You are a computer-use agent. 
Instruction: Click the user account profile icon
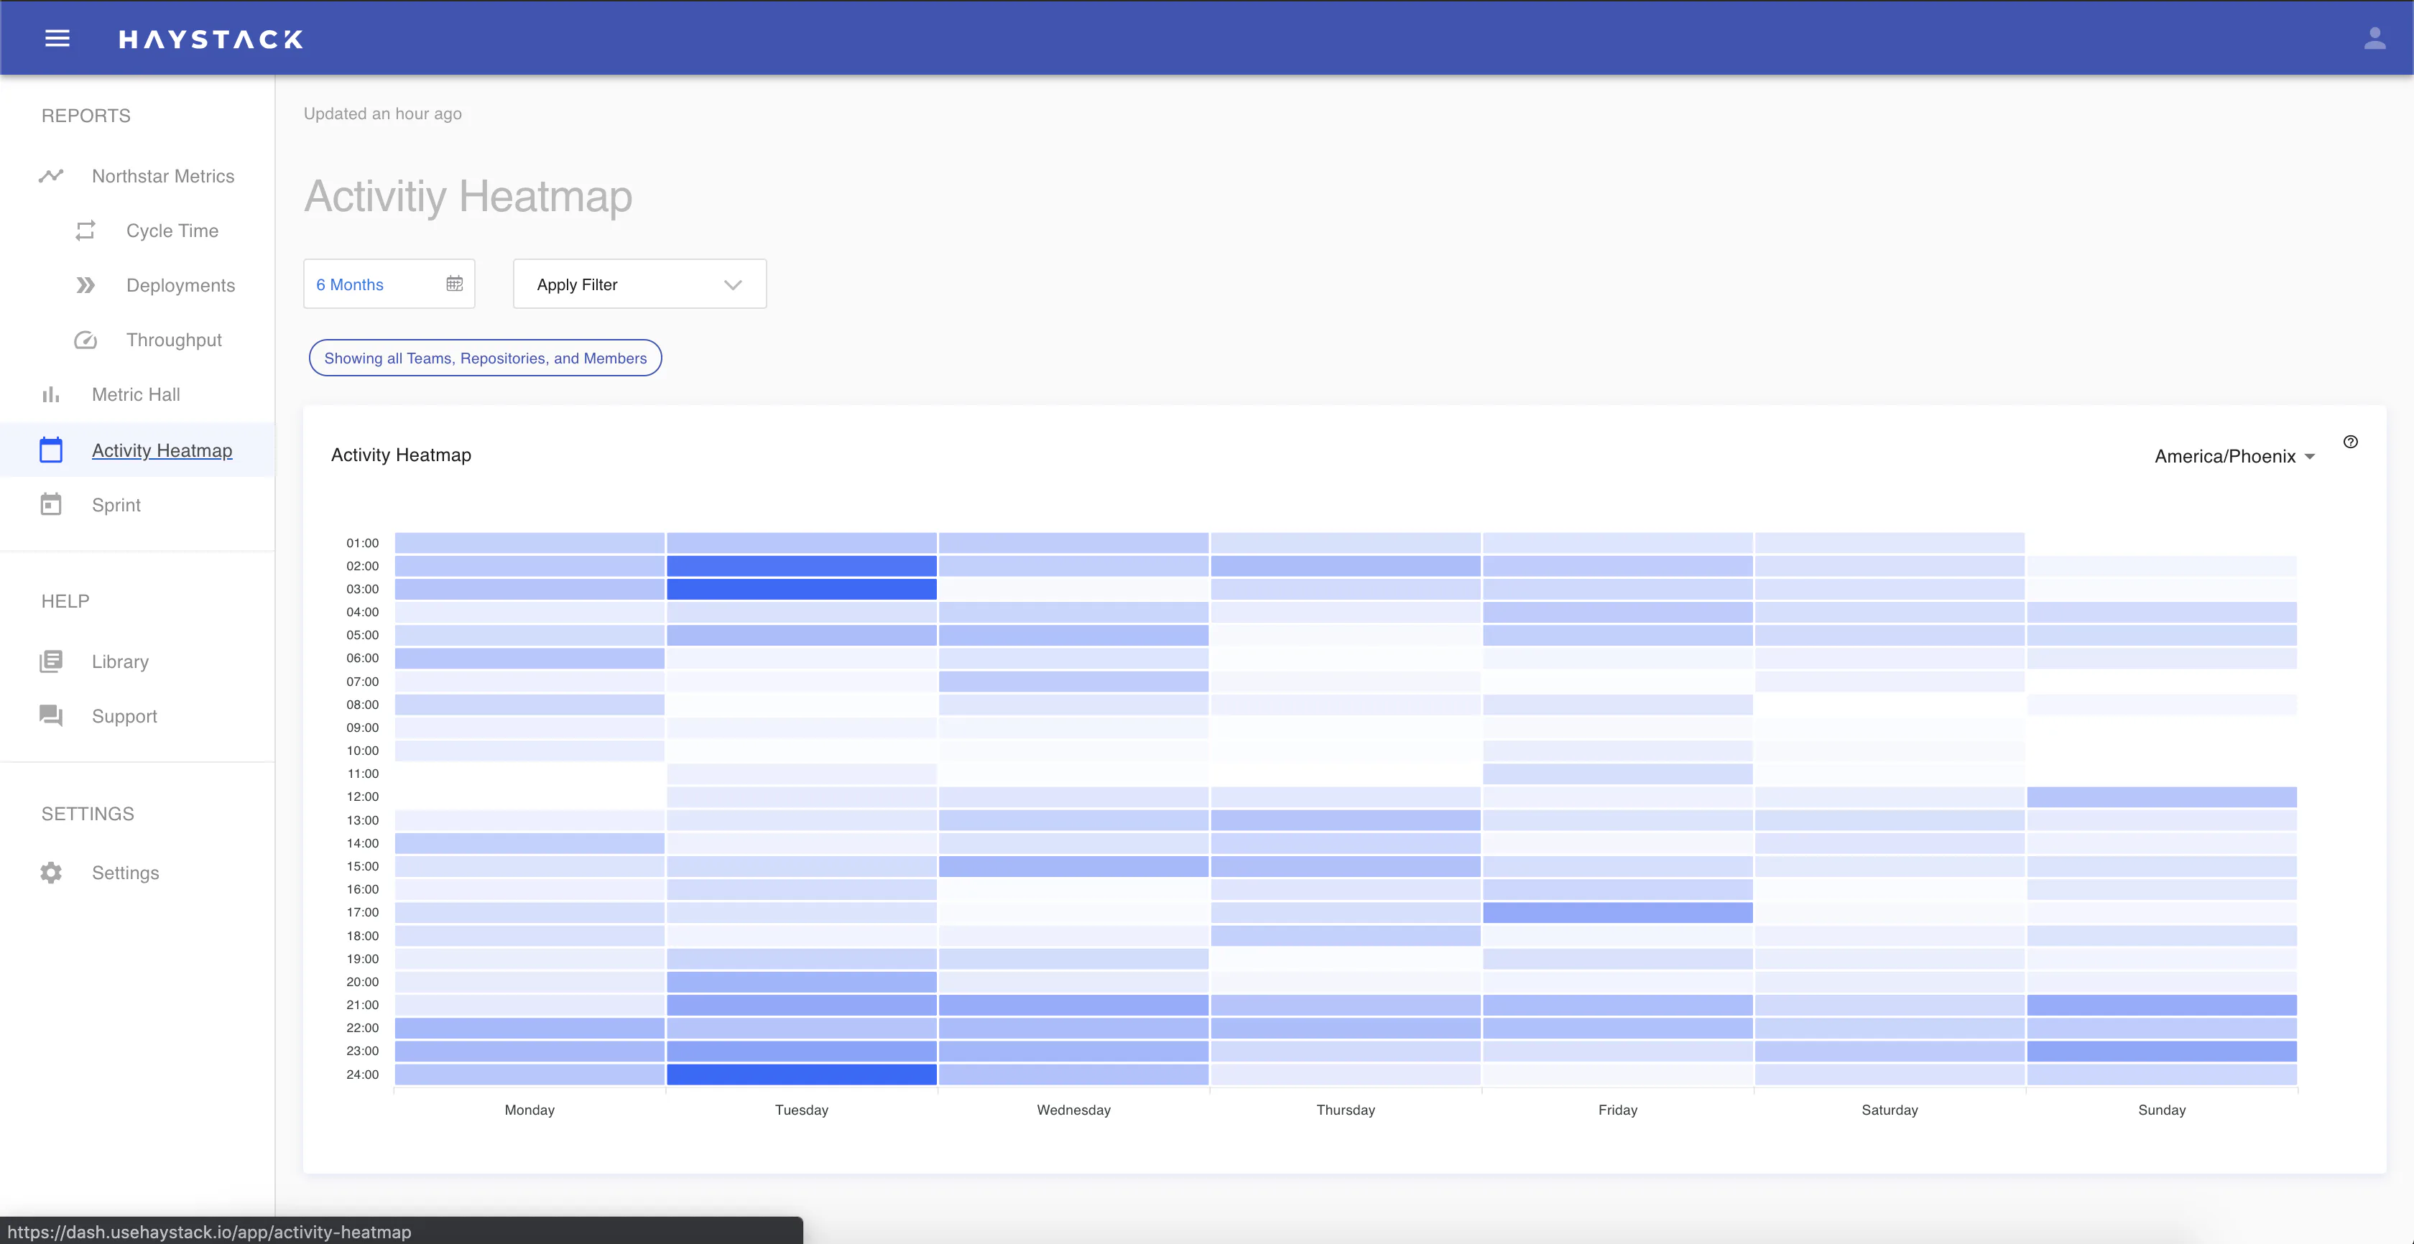2374,38
